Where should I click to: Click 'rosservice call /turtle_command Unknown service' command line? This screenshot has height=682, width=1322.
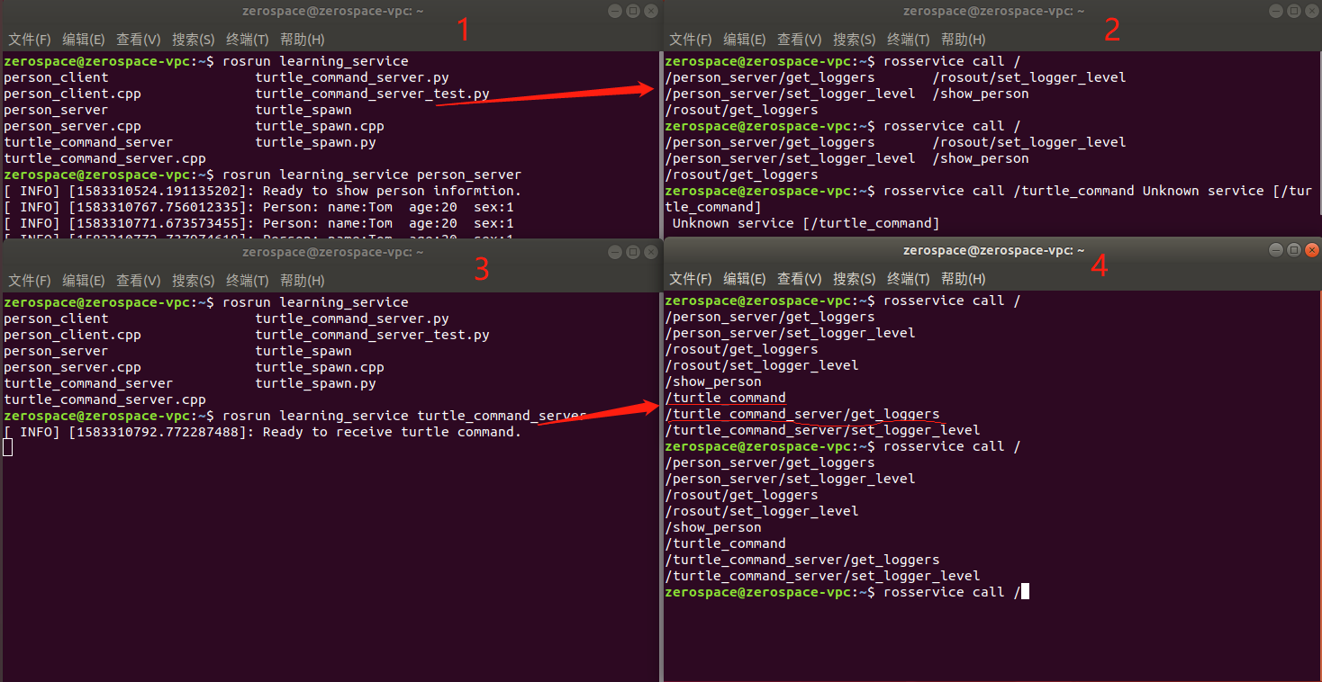[x=988, y=199]
